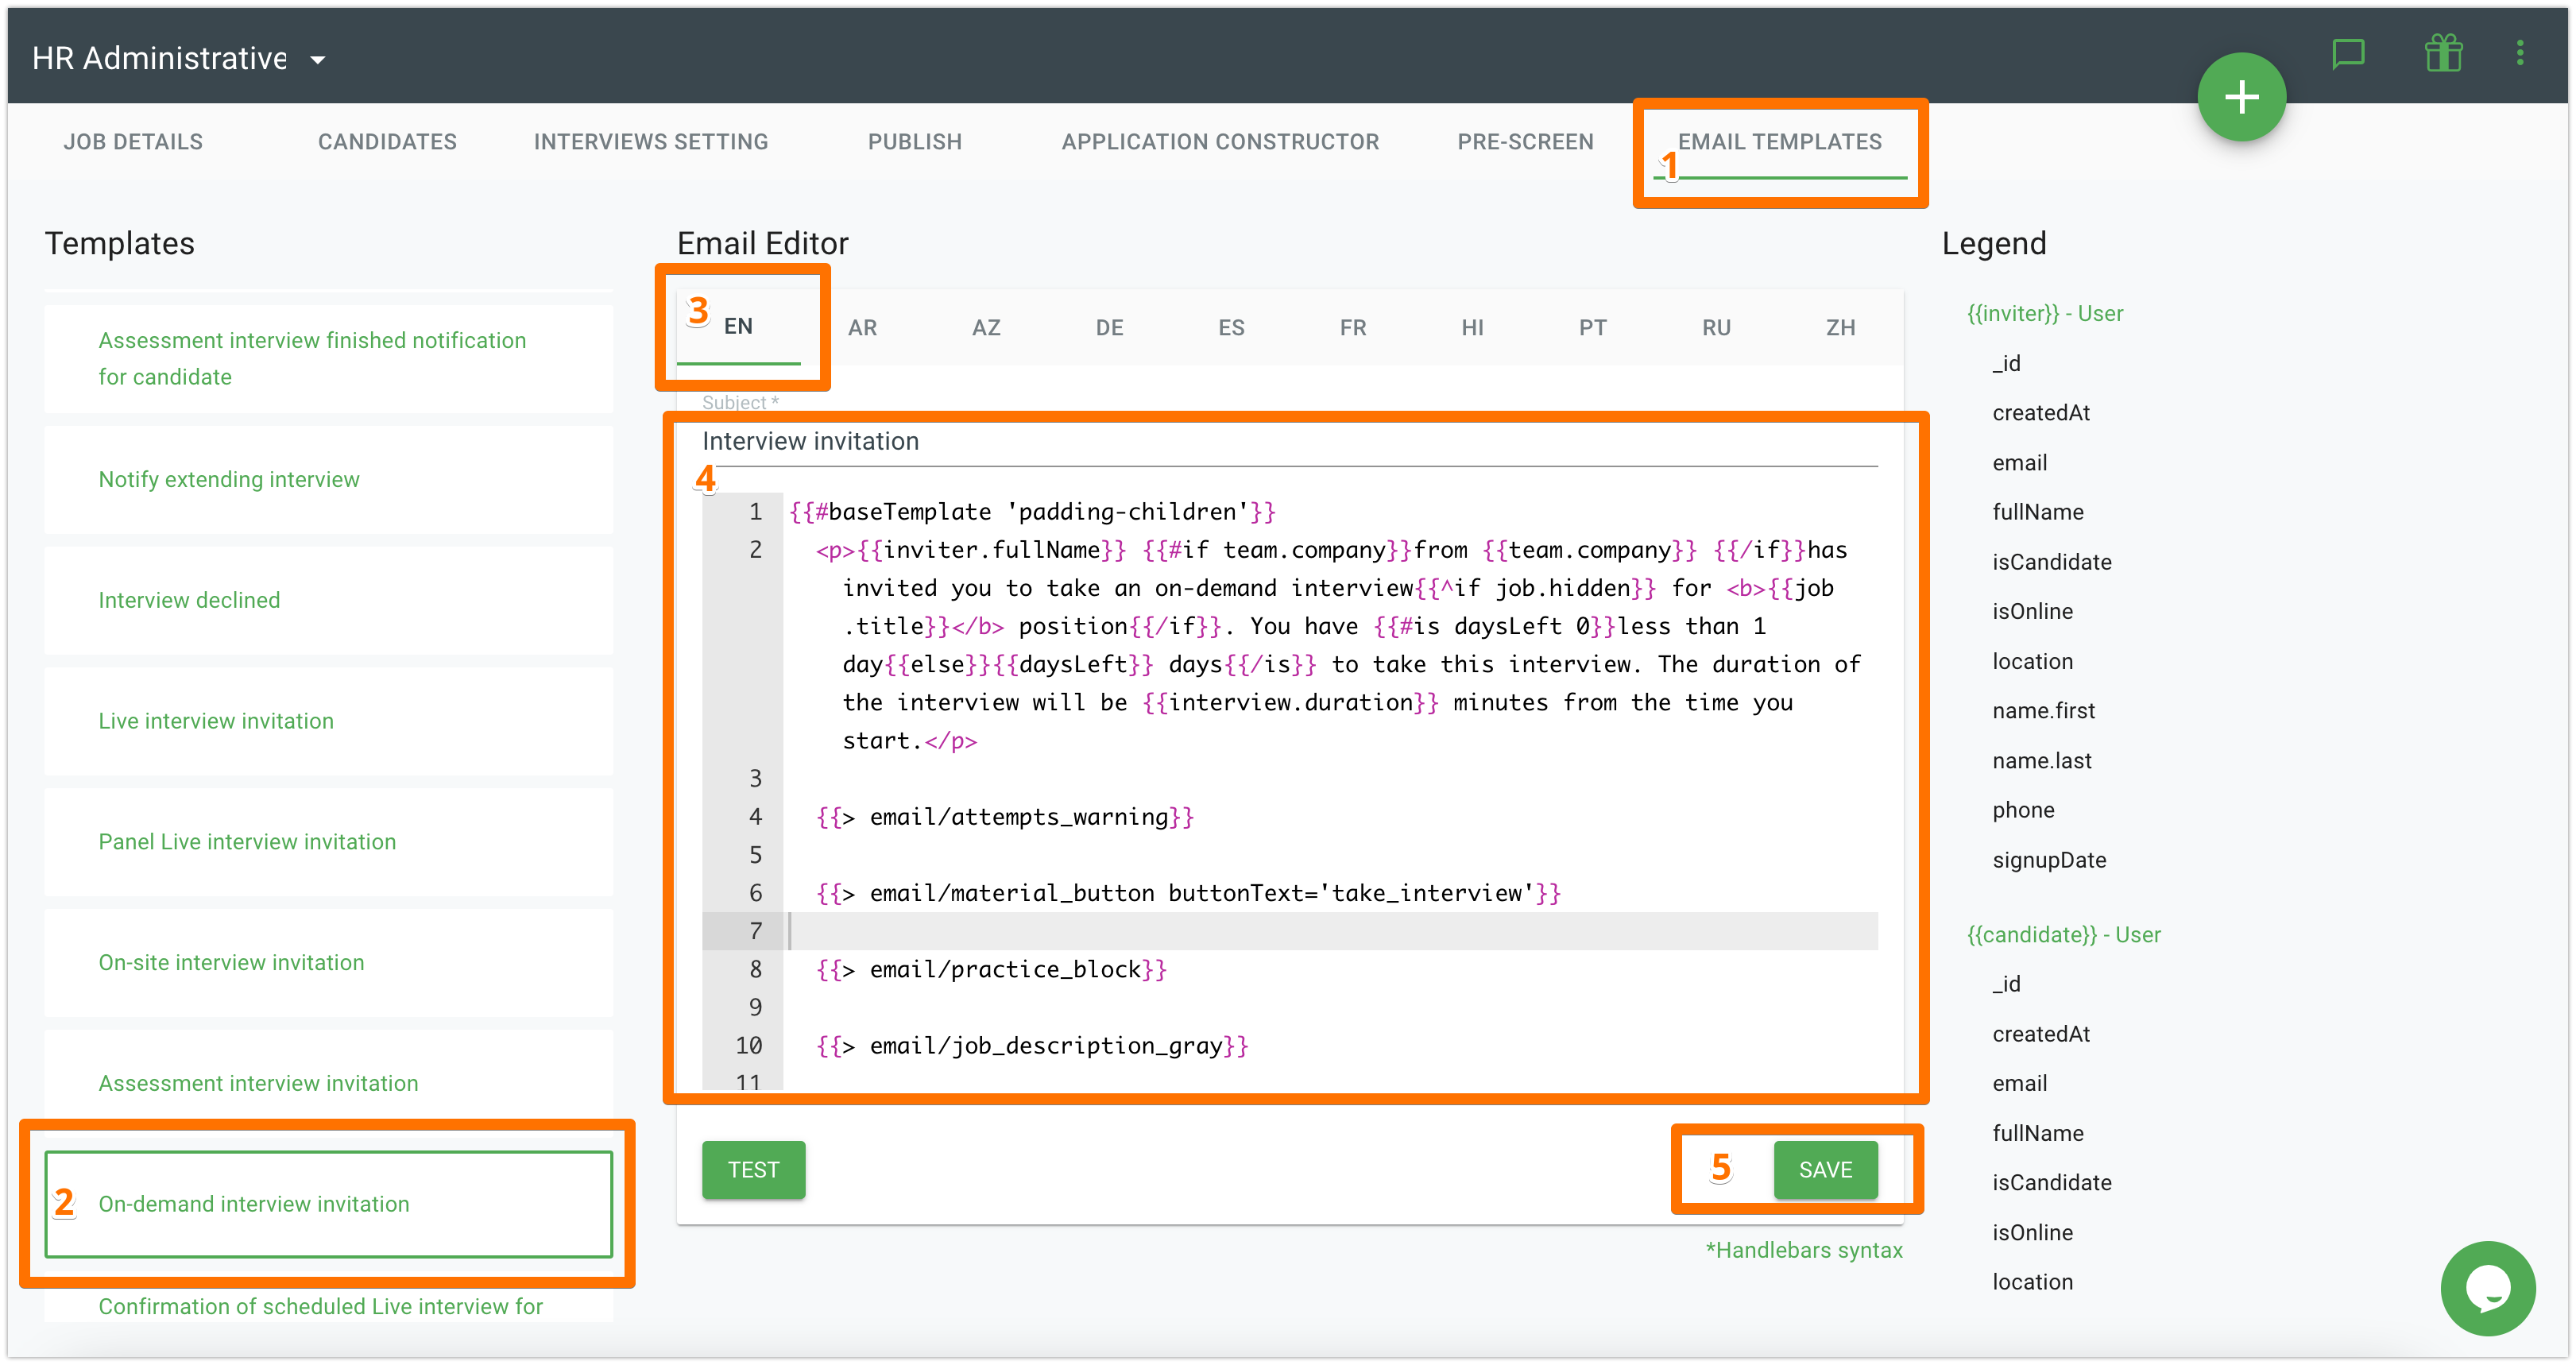2576x1365 pixels.
Task: Select the Live interview invitation template
Action: 216,721
